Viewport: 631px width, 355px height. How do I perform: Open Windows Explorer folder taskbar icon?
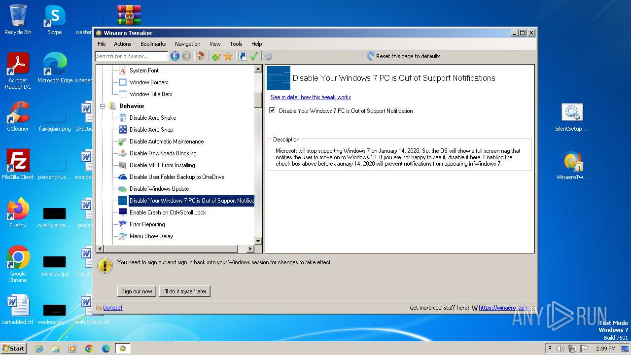pyautogui.click(x=56, y=349)
